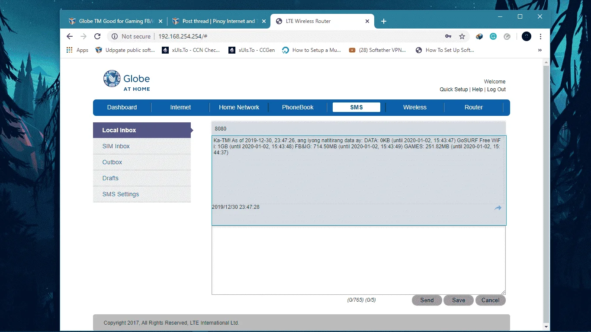The height and width of the screenshot is (332, 591).
Task: Switch to Globe TM Good for Gaming tab
Action: click(x=116, y=21)
